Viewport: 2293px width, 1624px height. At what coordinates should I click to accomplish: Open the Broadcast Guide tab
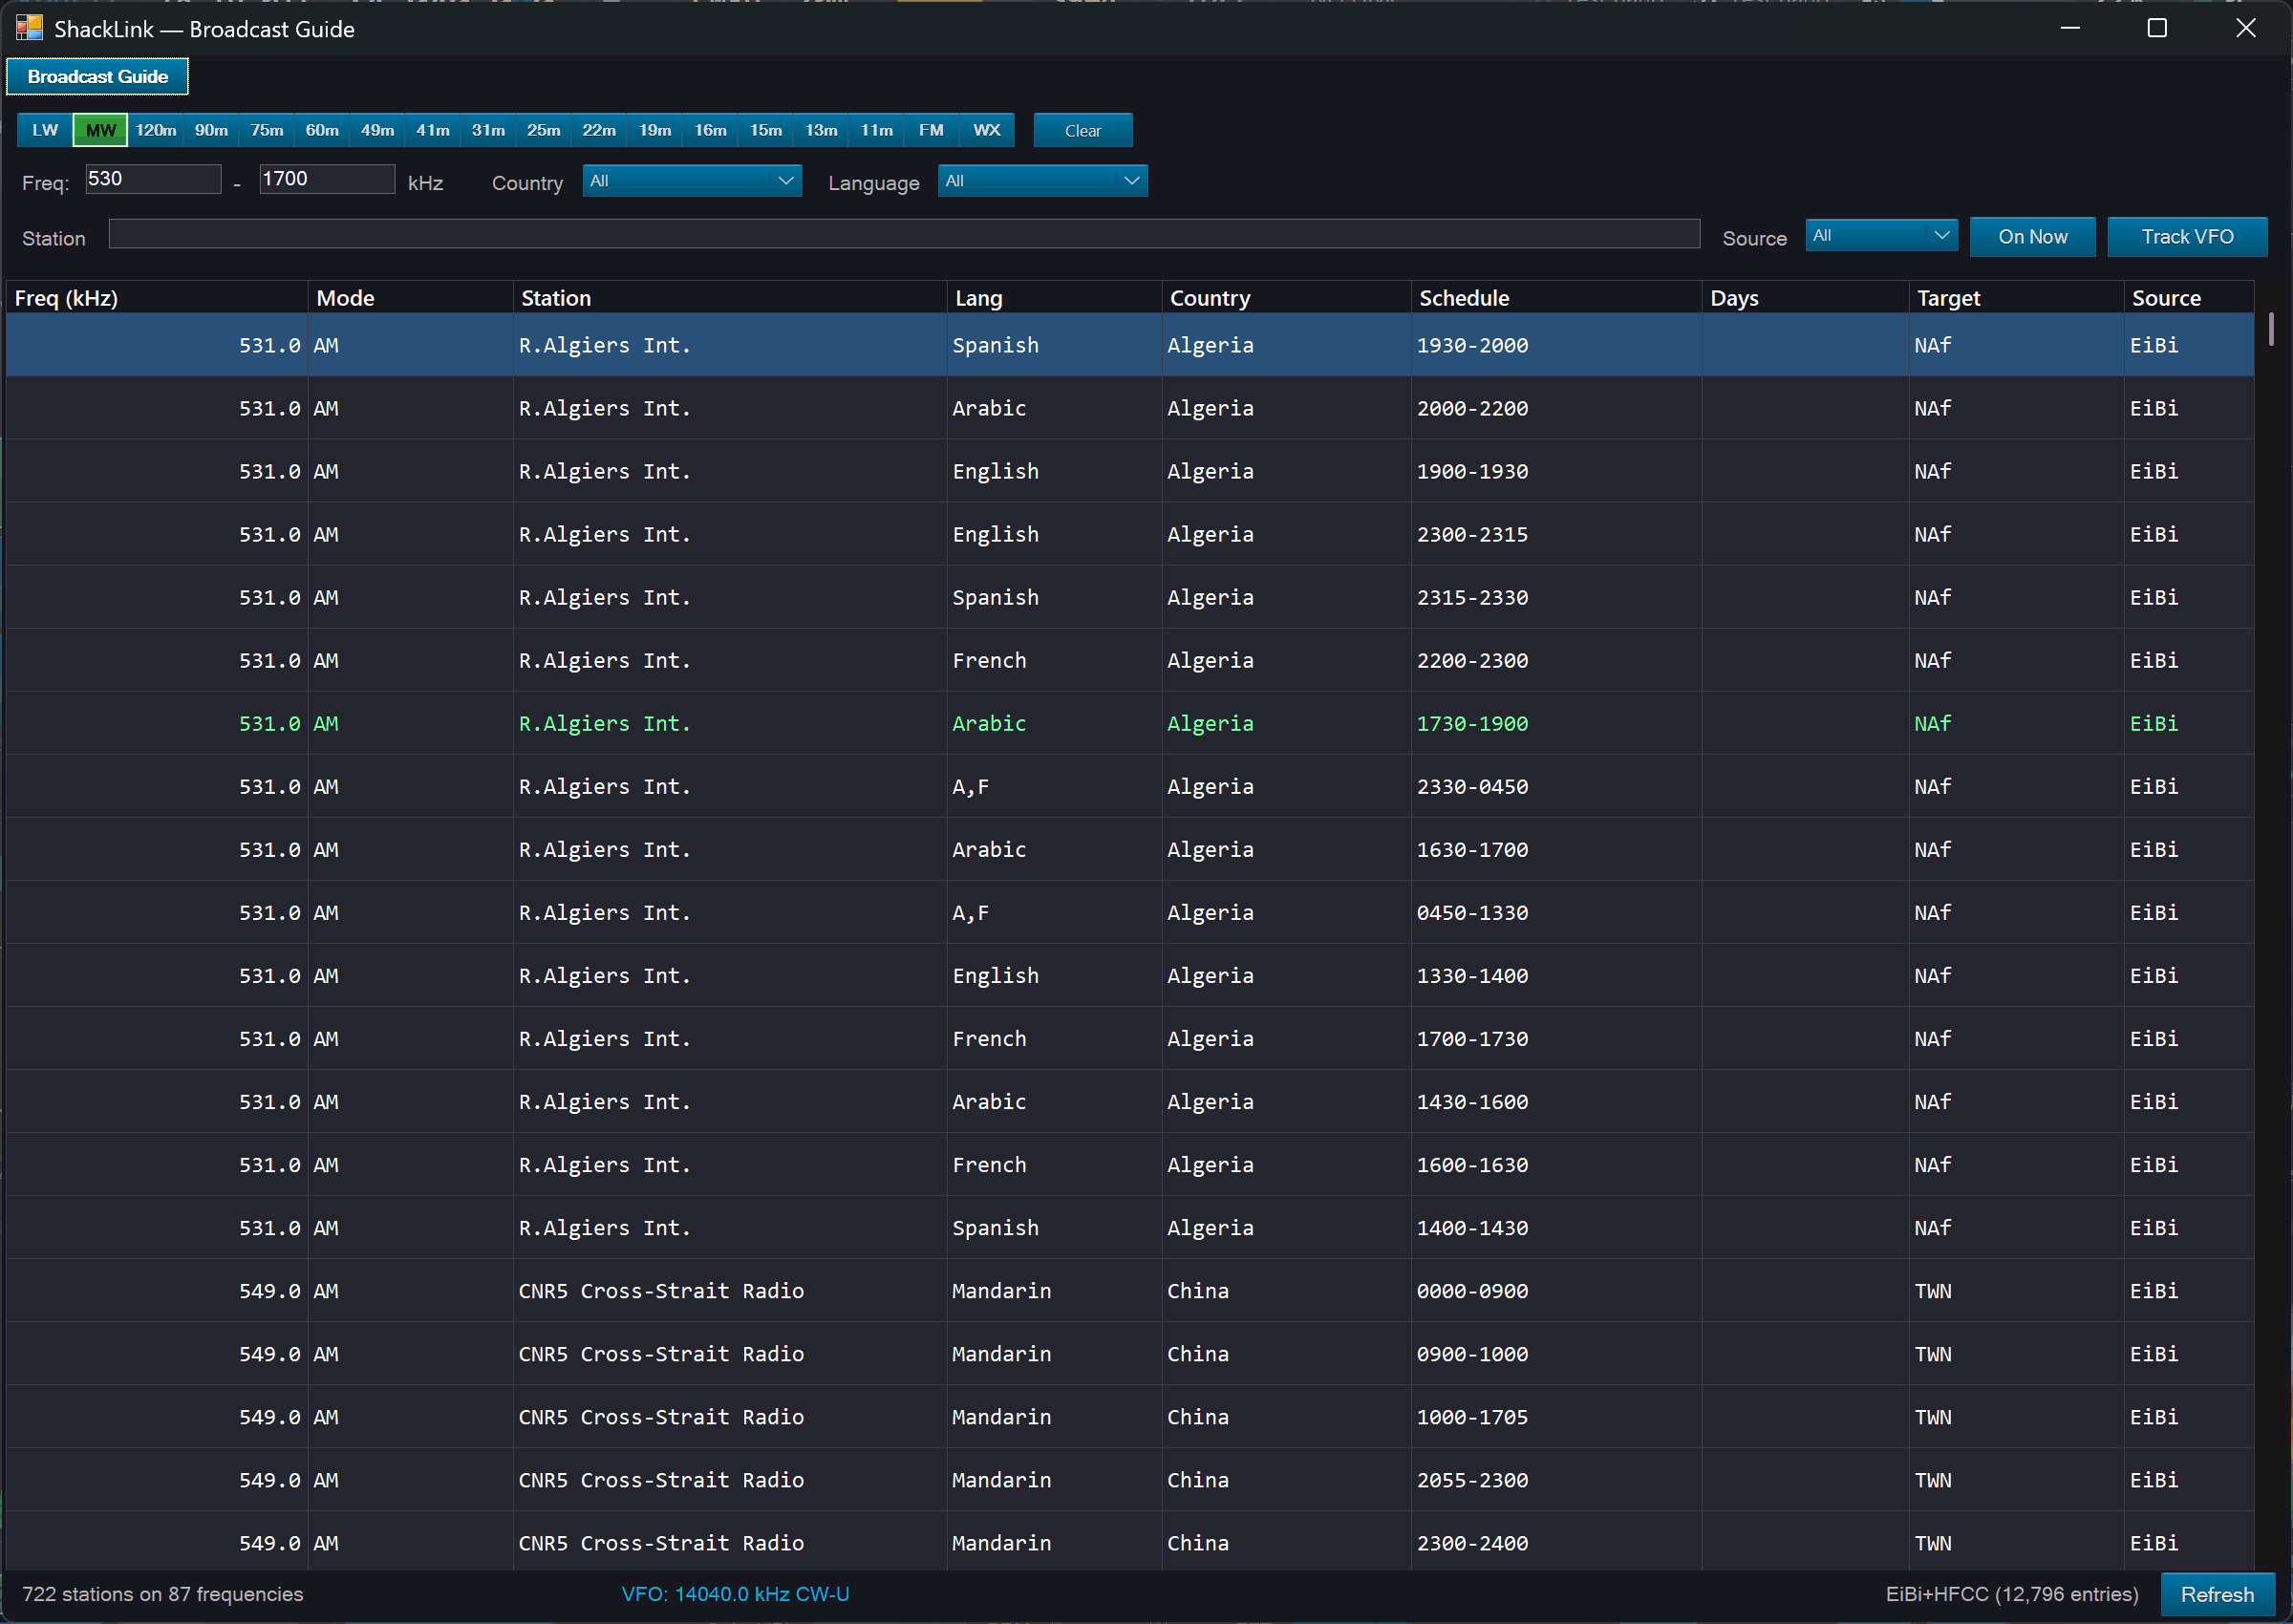tap(98, 77)
